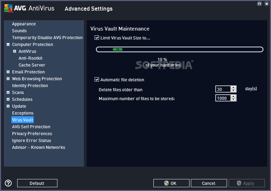Click the Default button
This screenshot has width=271, height=191.
pyautogui.click(x=37, y=183)
